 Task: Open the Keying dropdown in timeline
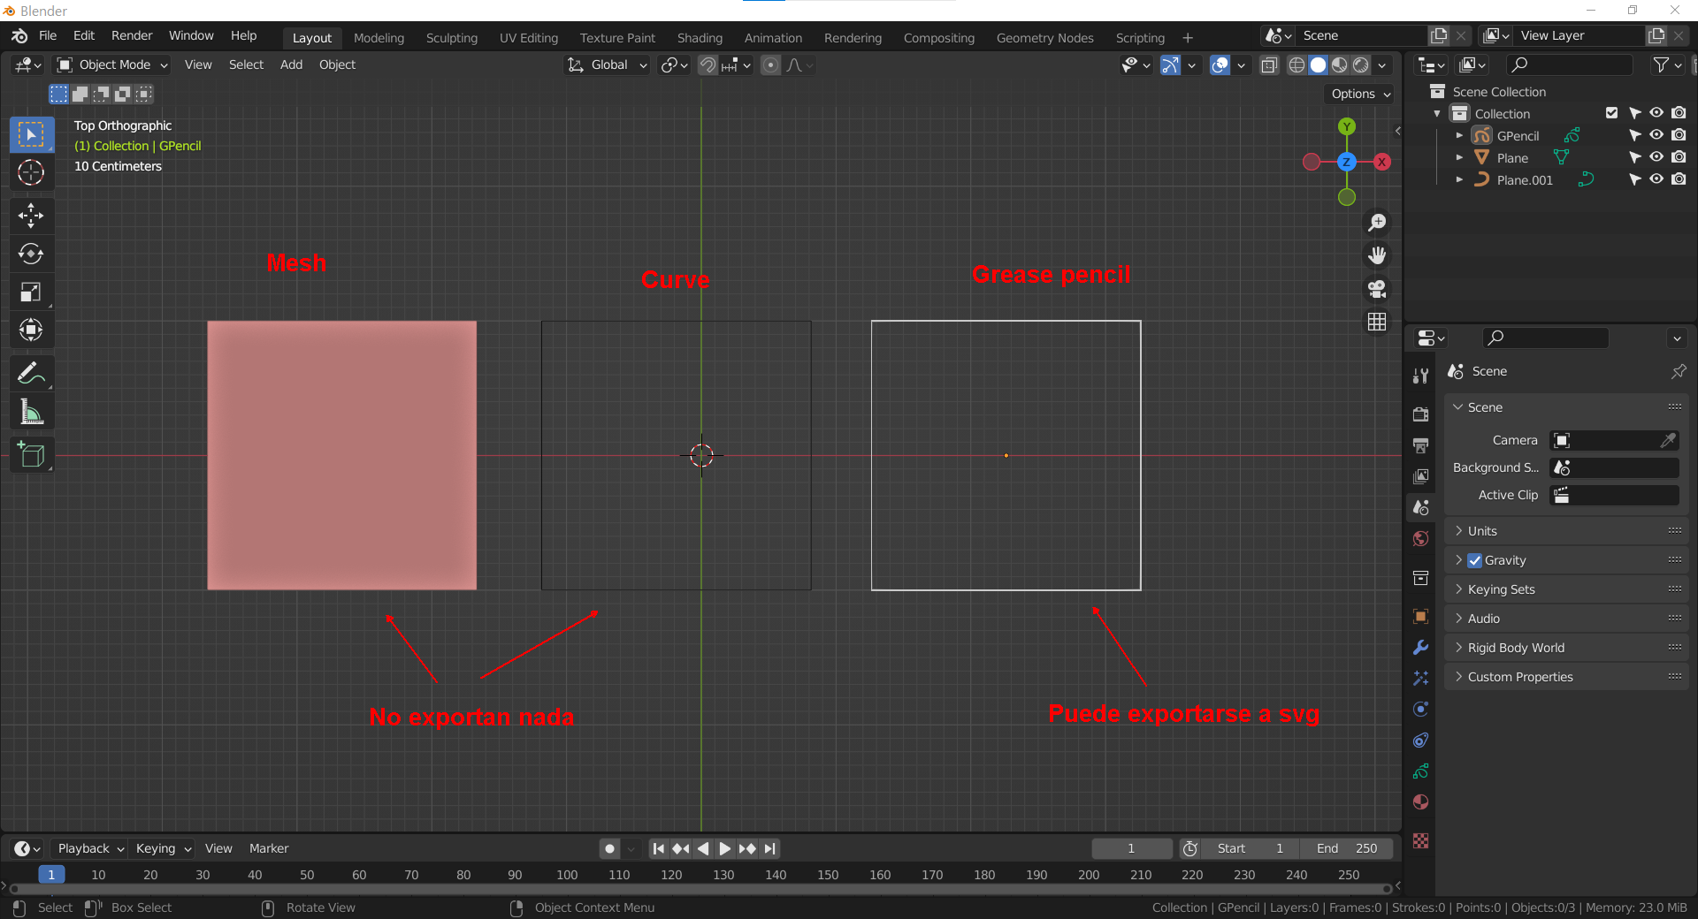[x=162, y=848]
